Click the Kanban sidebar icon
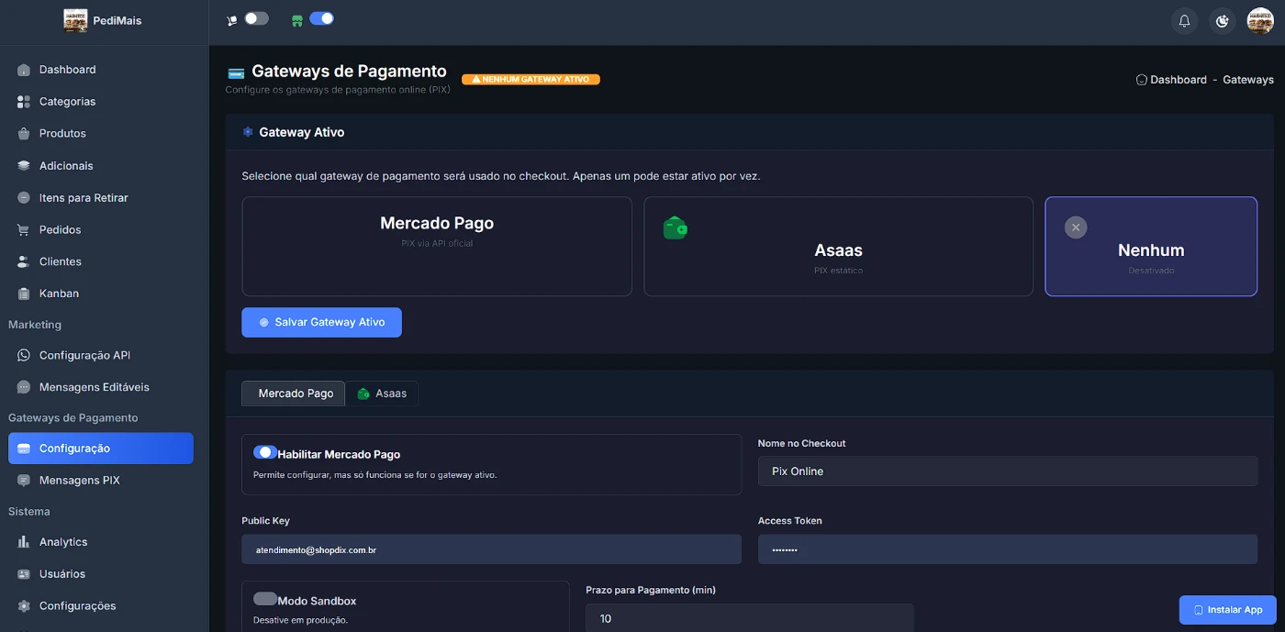 24,294
